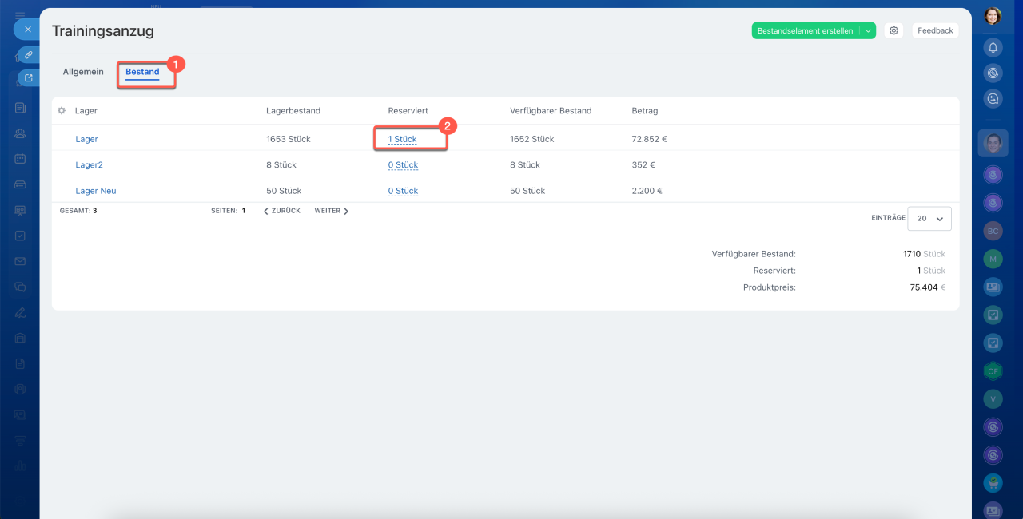Open the Lager Neu warehouse link
This screenshot has width=1023, height=519.
pos(96,191)
